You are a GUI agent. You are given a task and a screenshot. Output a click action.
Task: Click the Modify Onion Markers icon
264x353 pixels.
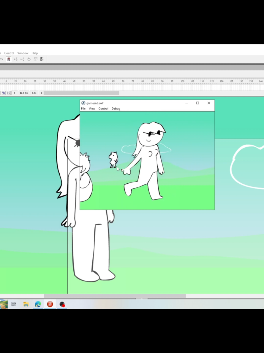(9, 93)
